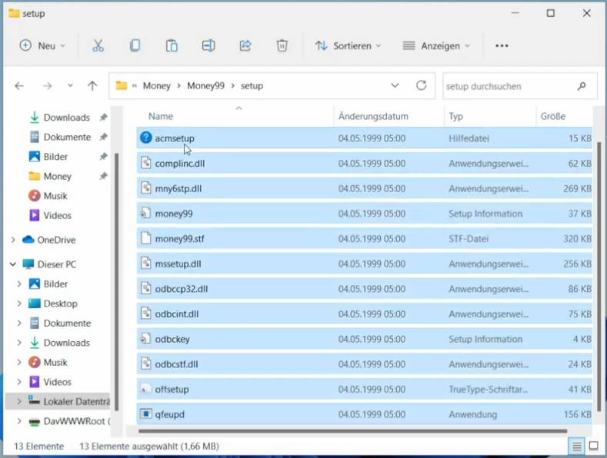The image size is (607, 458).
Task: Click the Dieser PC label in sidebar
Action: click(56, 264)
